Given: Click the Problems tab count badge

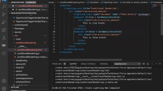Looking at the screenshot, I should click(x=64, y=64).
